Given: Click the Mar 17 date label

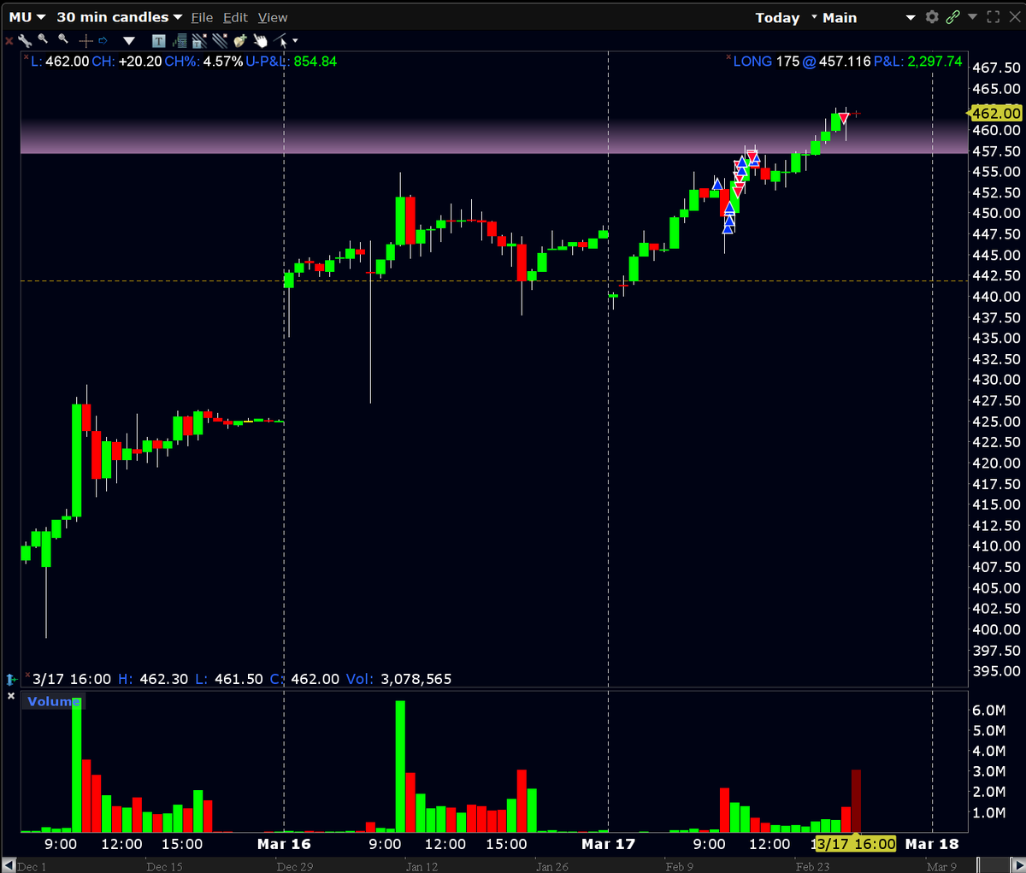Looking at the screenshot, I should click(x=608, y=844).
